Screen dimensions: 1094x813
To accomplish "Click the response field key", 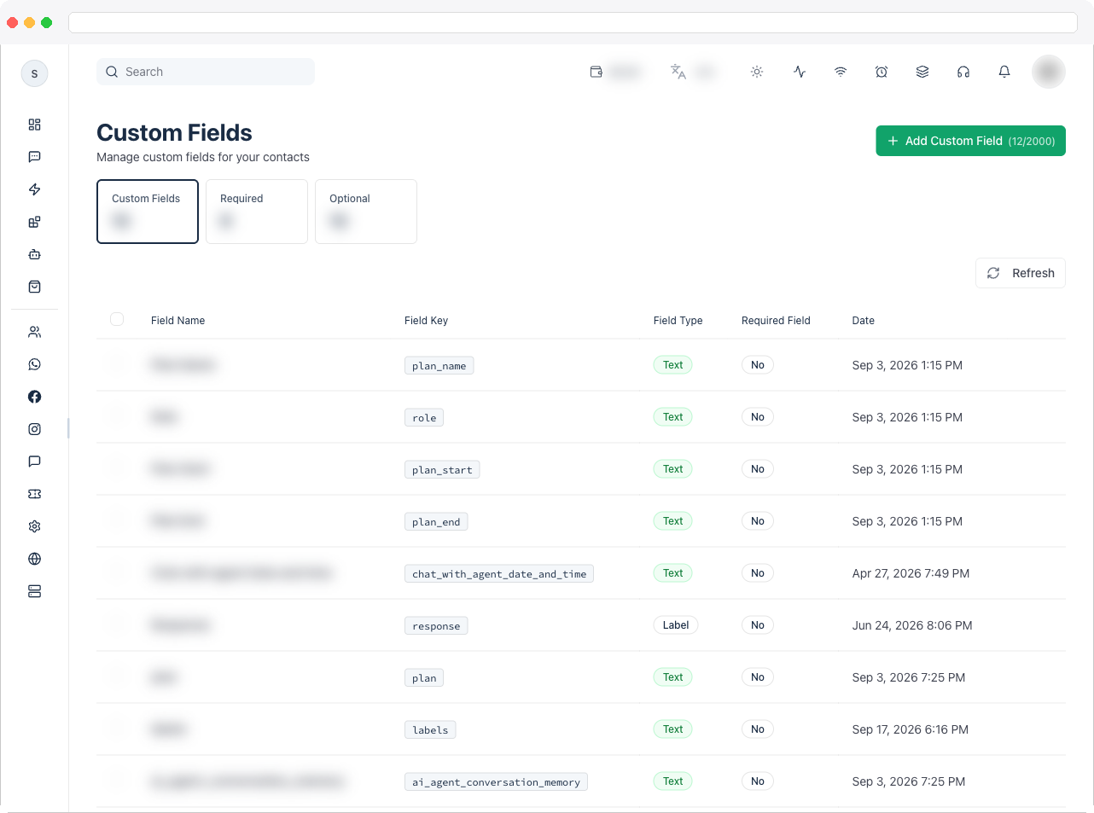I will 436,626.
